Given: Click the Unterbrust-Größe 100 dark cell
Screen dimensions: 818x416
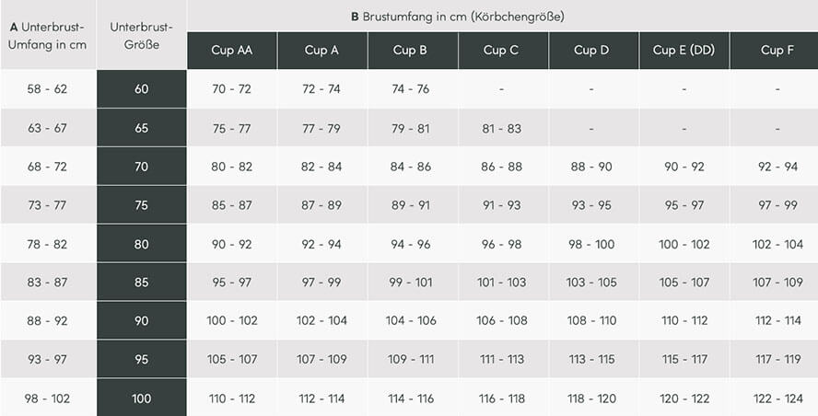Looking at the screenshot, I should coord(141,399).
